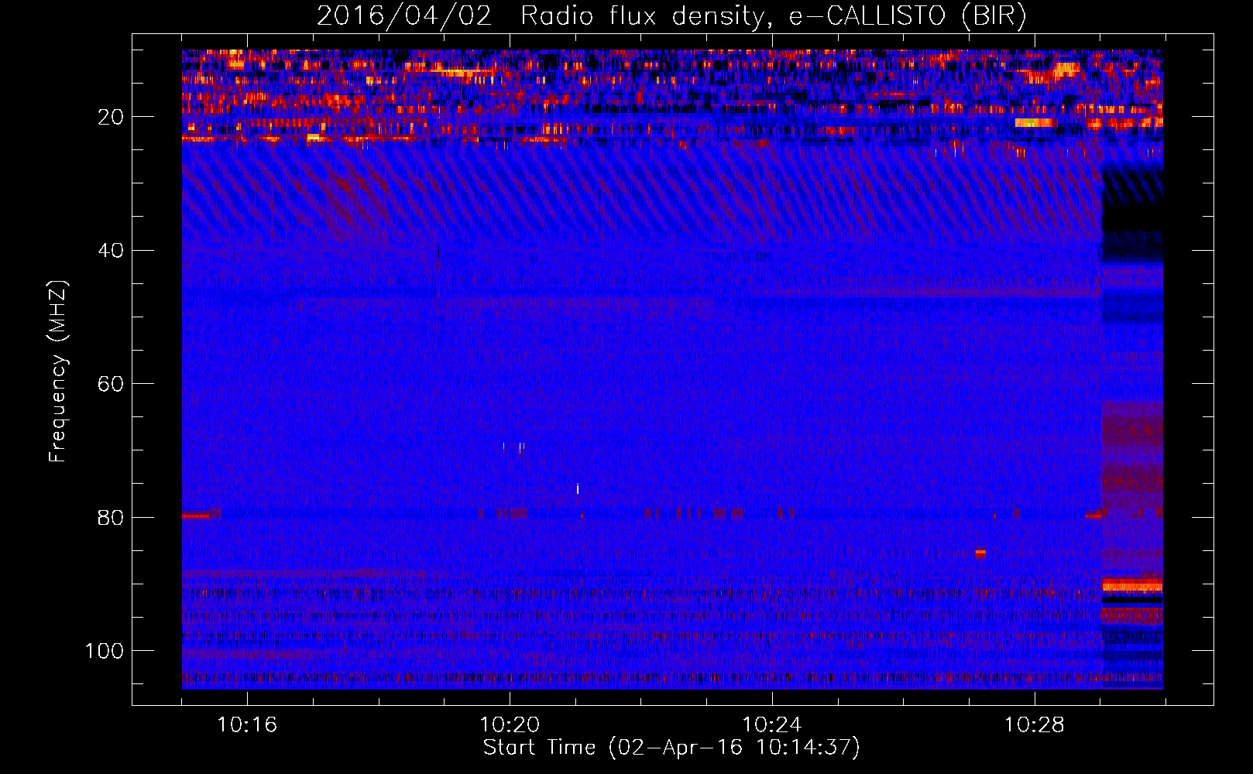Select the 10:28 time tick label
The height and width of the screenshot is (774, 1253).
tap(1035, 725)
